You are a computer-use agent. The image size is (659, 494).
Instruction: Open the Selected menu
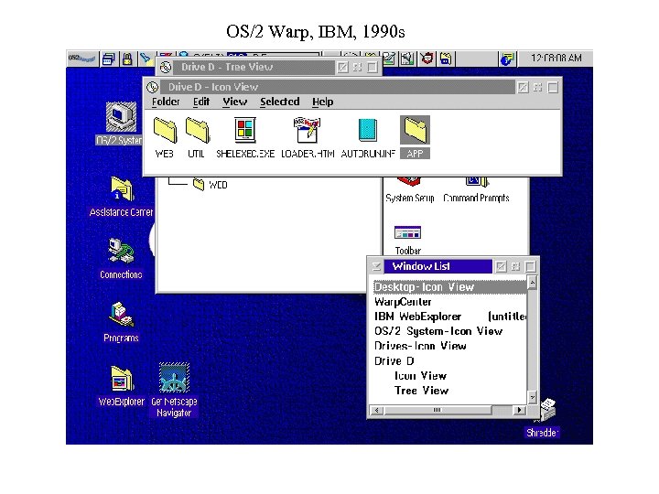tap(279, 102)
